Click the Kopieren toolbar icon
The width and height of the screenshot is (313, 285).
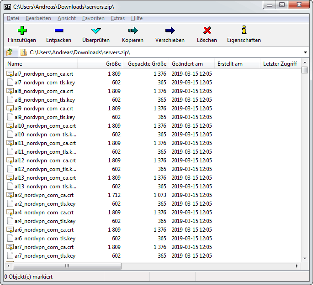pyautogui.click(x=133, y=31)
